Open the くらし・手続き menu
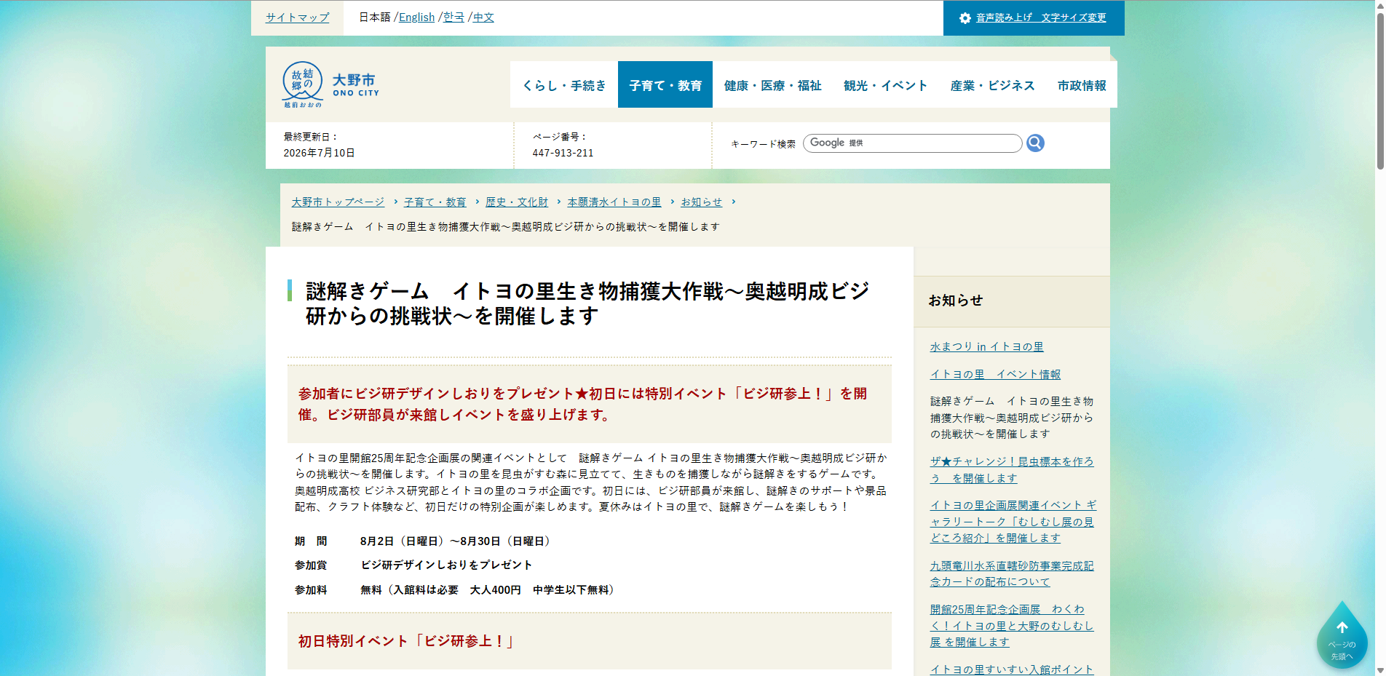This screenshot has height=676, width=1386. point(564,85)
